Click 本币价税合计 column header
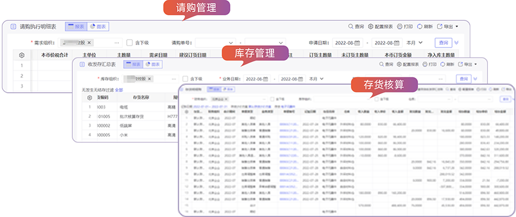 click(x=54, y=55)
